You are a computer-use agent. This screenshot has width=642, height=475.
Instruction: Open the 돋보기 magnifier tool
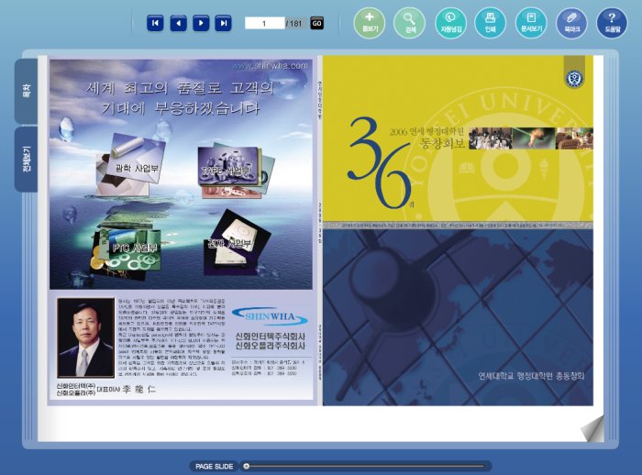pos(370,23)
